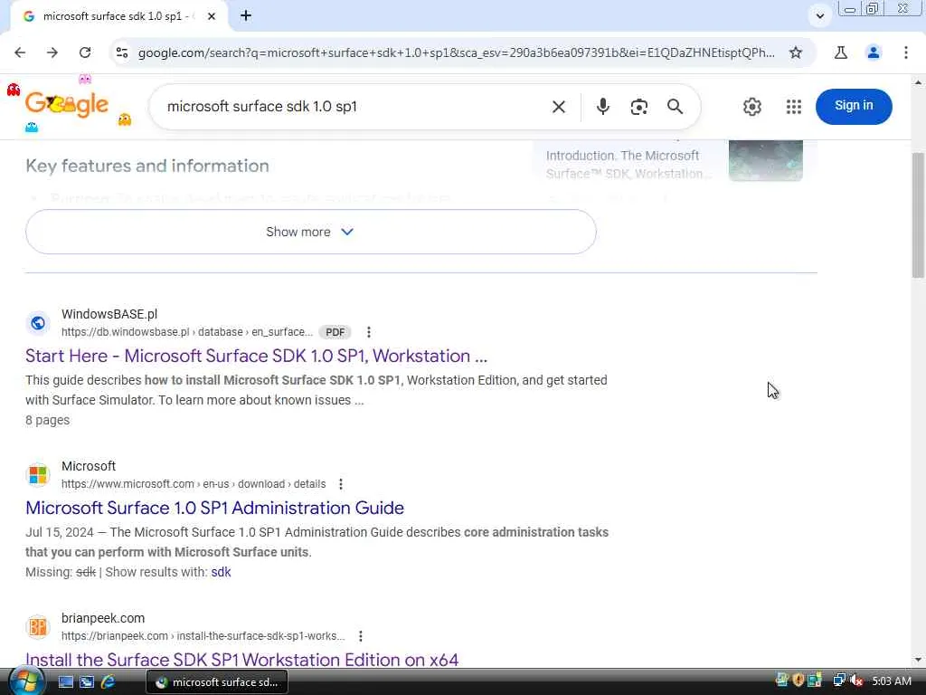Select Chrome taskbar button microsoft surface sd...
This screenshot has width=926, height=695.
217,682
